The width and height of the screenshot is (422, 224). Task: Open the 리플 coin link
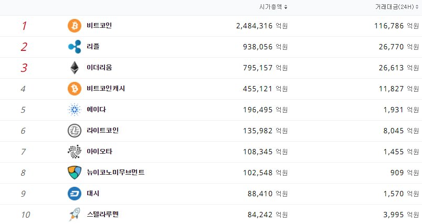pos(93,47)
